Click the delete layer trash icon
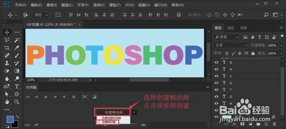The height and width of the screenshot is (129, 286). point(274,124)
